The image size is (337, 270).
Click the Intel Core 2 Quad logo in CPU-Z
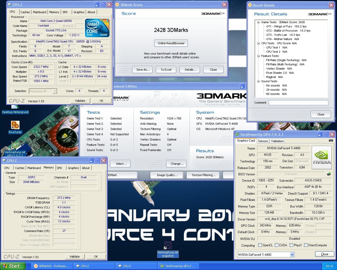[97, 28]
